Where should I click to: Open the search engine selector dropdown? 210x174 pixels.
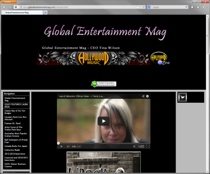(149, 7)
